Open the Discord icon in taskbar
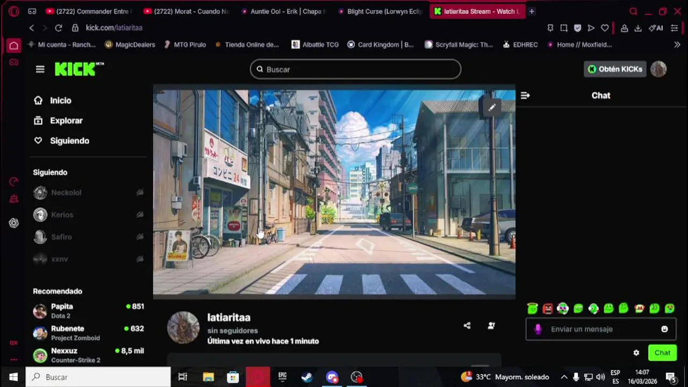The height and width of the screenshot is (387, 688). pos(332,377)
